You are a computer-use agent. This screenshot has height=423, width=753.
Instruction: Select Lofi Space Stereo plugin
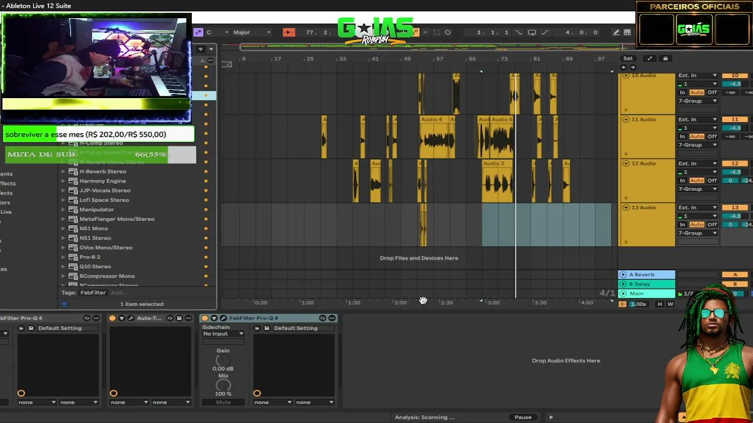click(104, 200)
